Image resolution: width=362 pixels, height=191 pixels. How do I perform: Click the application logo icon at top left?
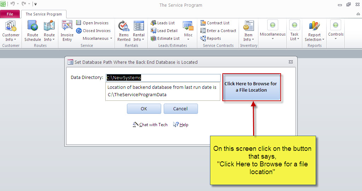[x=3, y=4]
